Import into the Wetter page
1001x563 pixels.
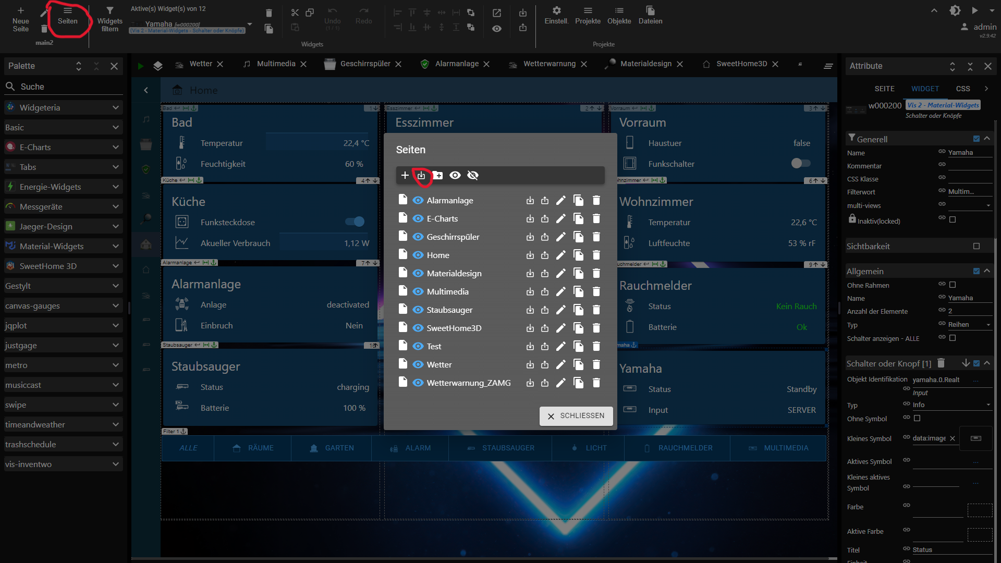point(530,365)
